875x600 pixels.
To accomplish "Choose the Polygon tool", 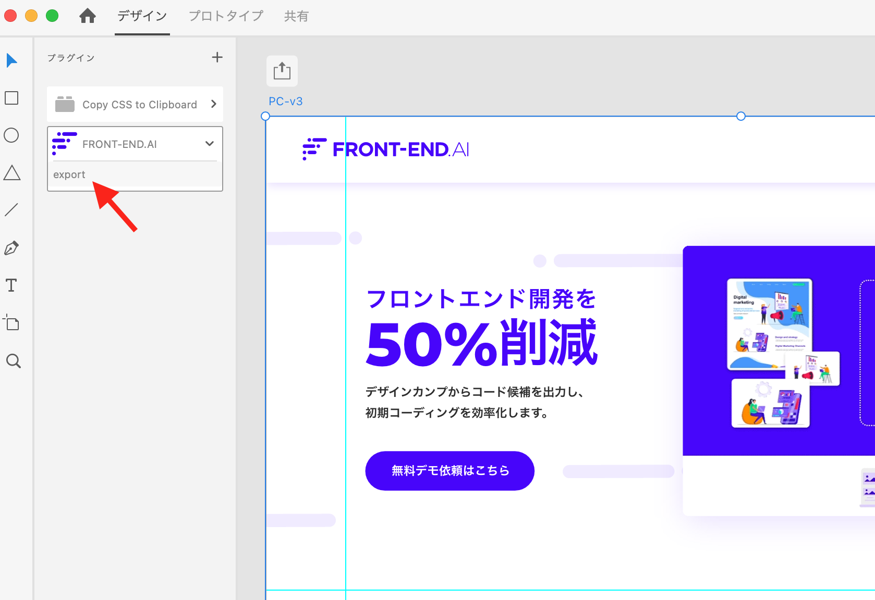I will [x=11, y=173].
